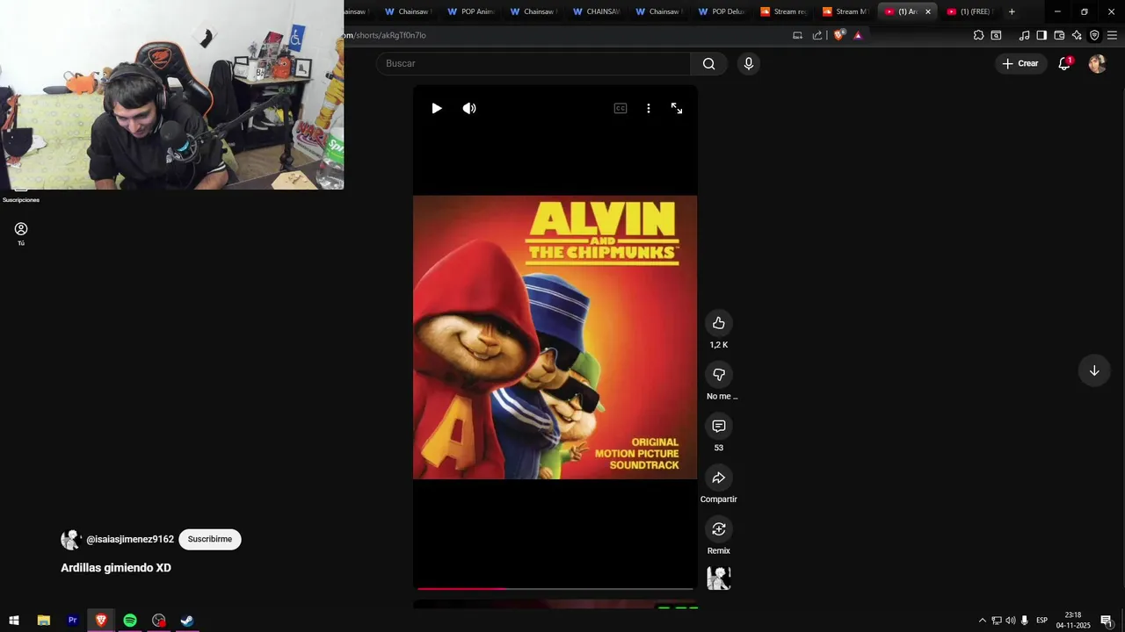
Task: Open the YouTube account avatar menu
Action: pos(1097,63)
